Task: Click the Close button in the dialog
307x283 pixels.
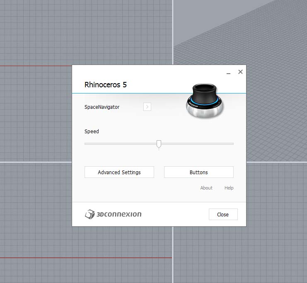Action: pos(223,214)
